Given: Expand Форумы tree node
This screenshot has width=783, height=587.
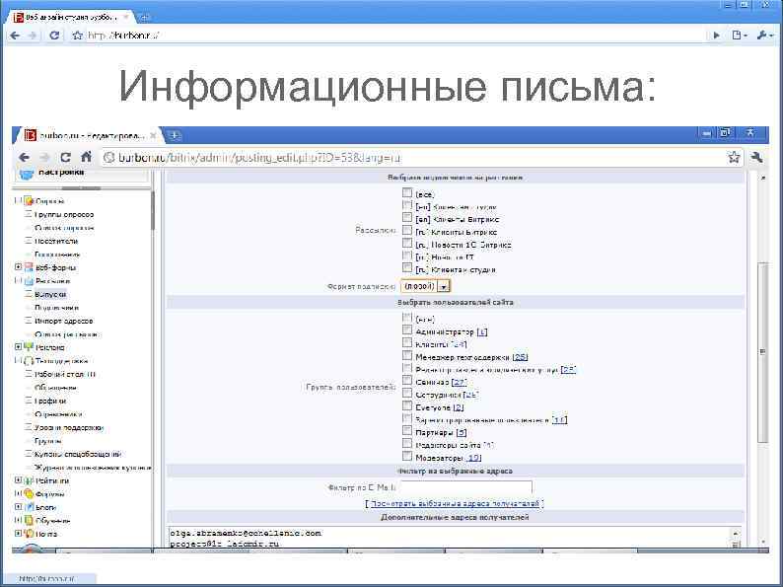Looking at the screenshot, I should pos(18,494).
